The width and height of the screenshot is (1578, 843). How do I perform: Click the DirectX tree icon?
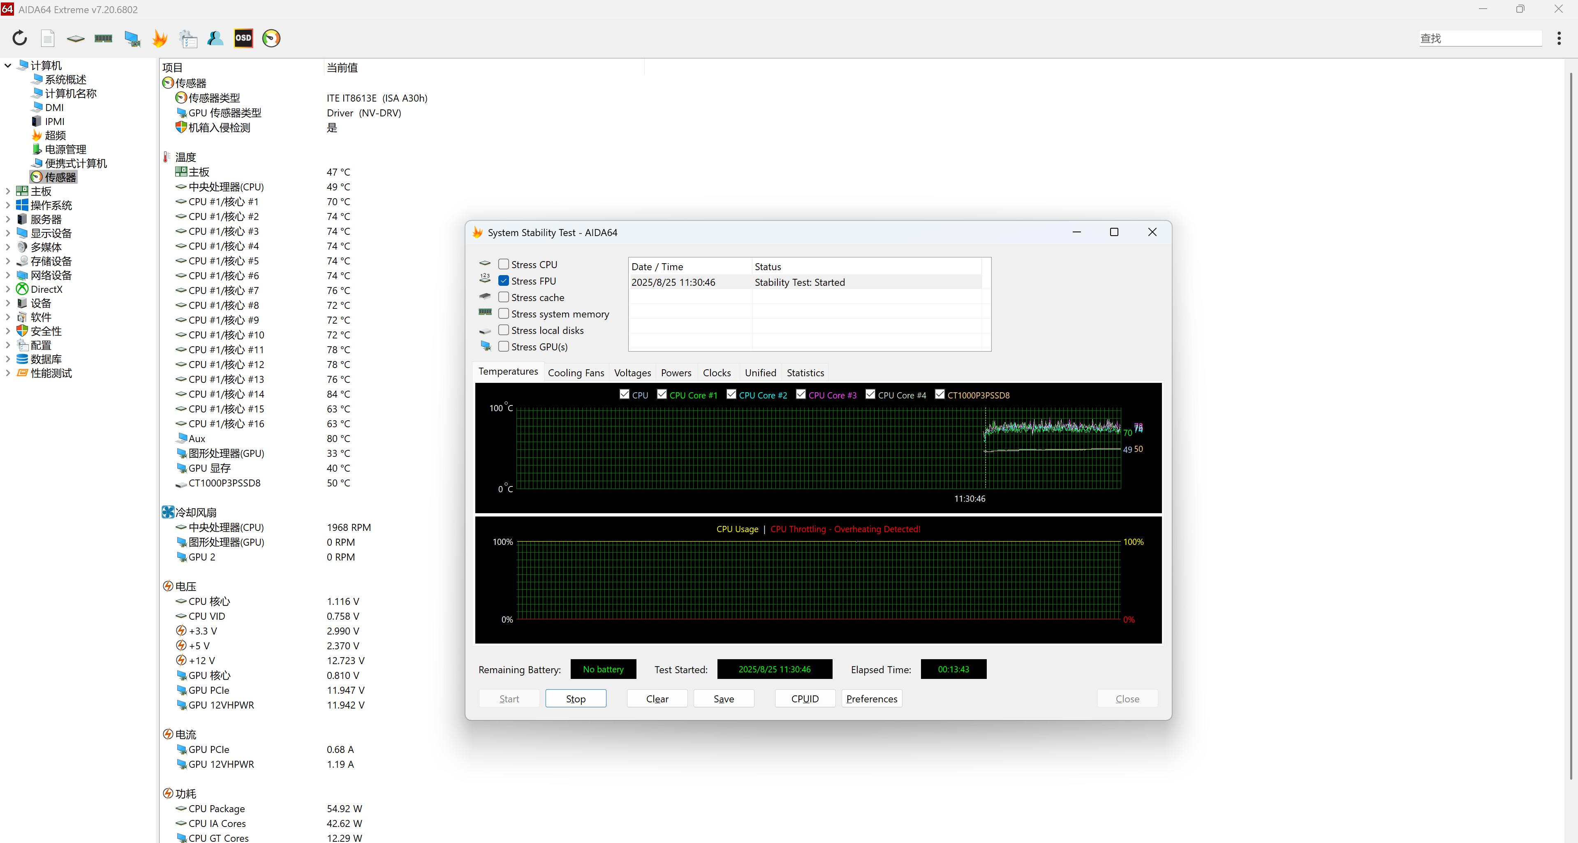coord(22,289)
